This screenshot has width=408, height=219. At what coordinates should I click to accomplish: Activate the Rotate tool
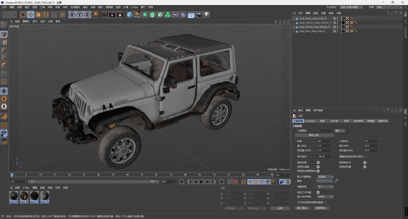46,15
